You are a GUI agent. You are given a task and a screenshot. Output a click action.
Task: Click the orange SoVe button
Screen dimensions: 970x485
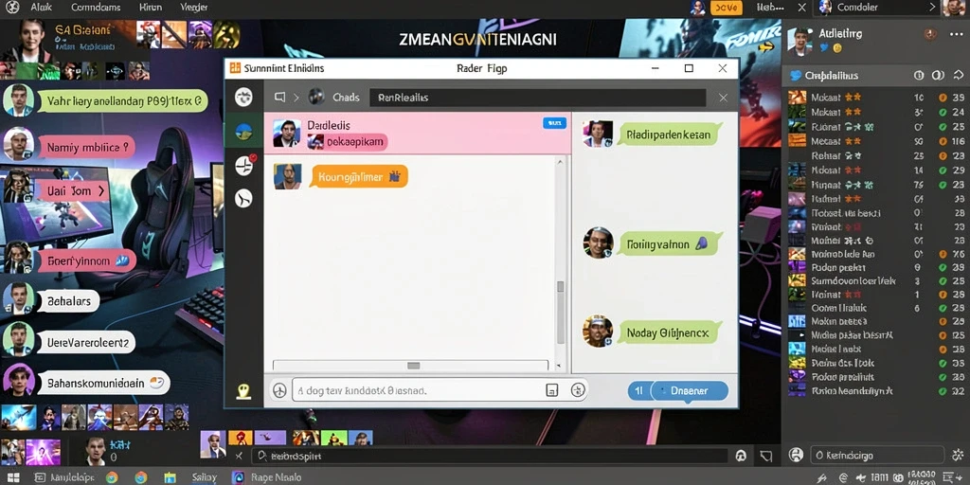[x=727, y=8]
